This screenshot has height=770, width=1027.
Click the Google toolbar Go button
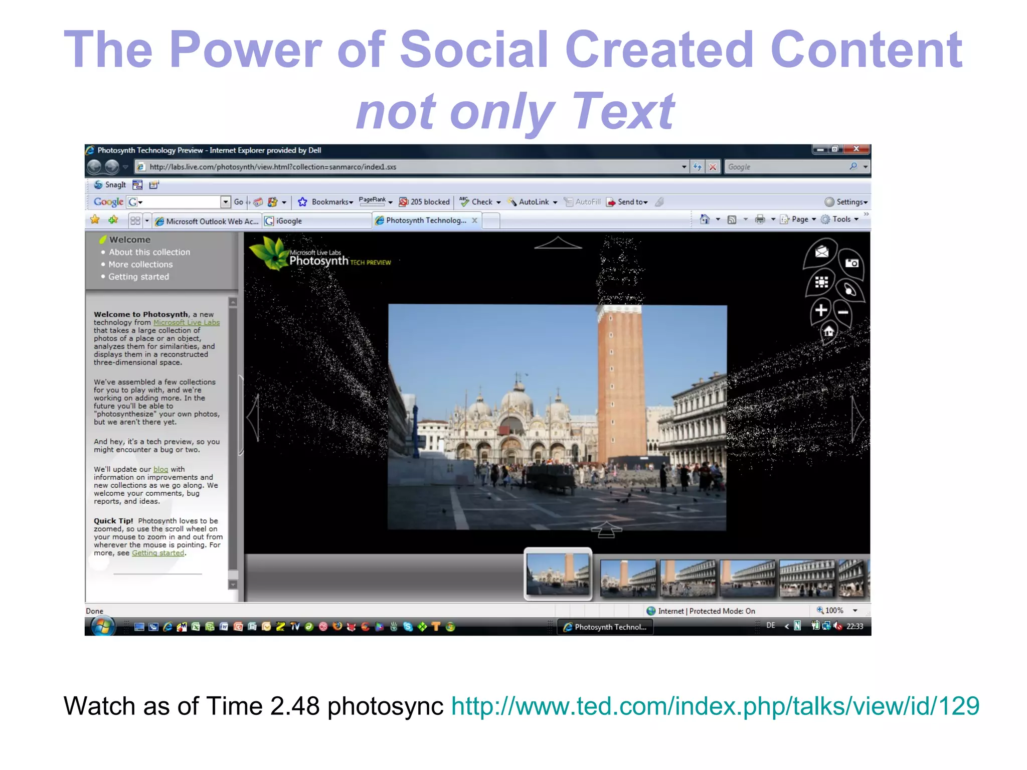tap(239, 202)
